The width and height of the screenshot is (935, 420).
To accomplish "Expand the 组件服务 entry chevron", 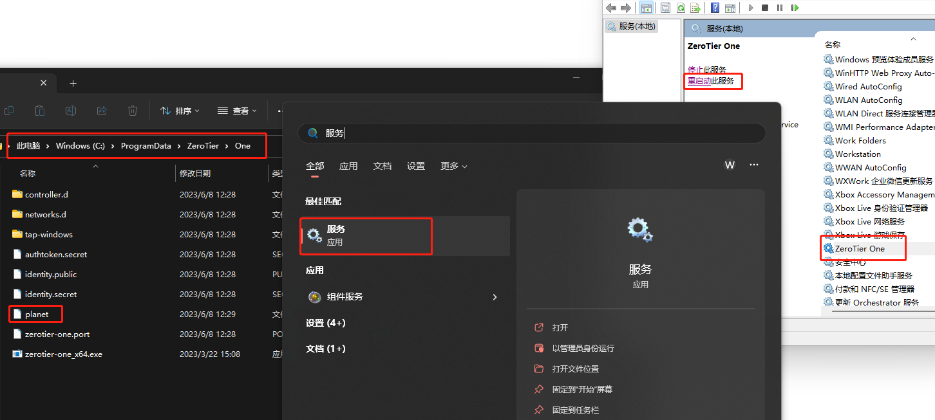I will [x=495, y=297].
